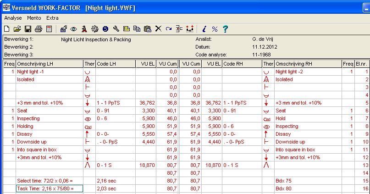Open help with the question mark icon
Viewport: 370px width, 194px height.
[226, 29]
